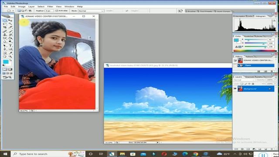This screenshot has width=279, height=157.
Task: Select the History Brush tool
Action: click(10, 35)
